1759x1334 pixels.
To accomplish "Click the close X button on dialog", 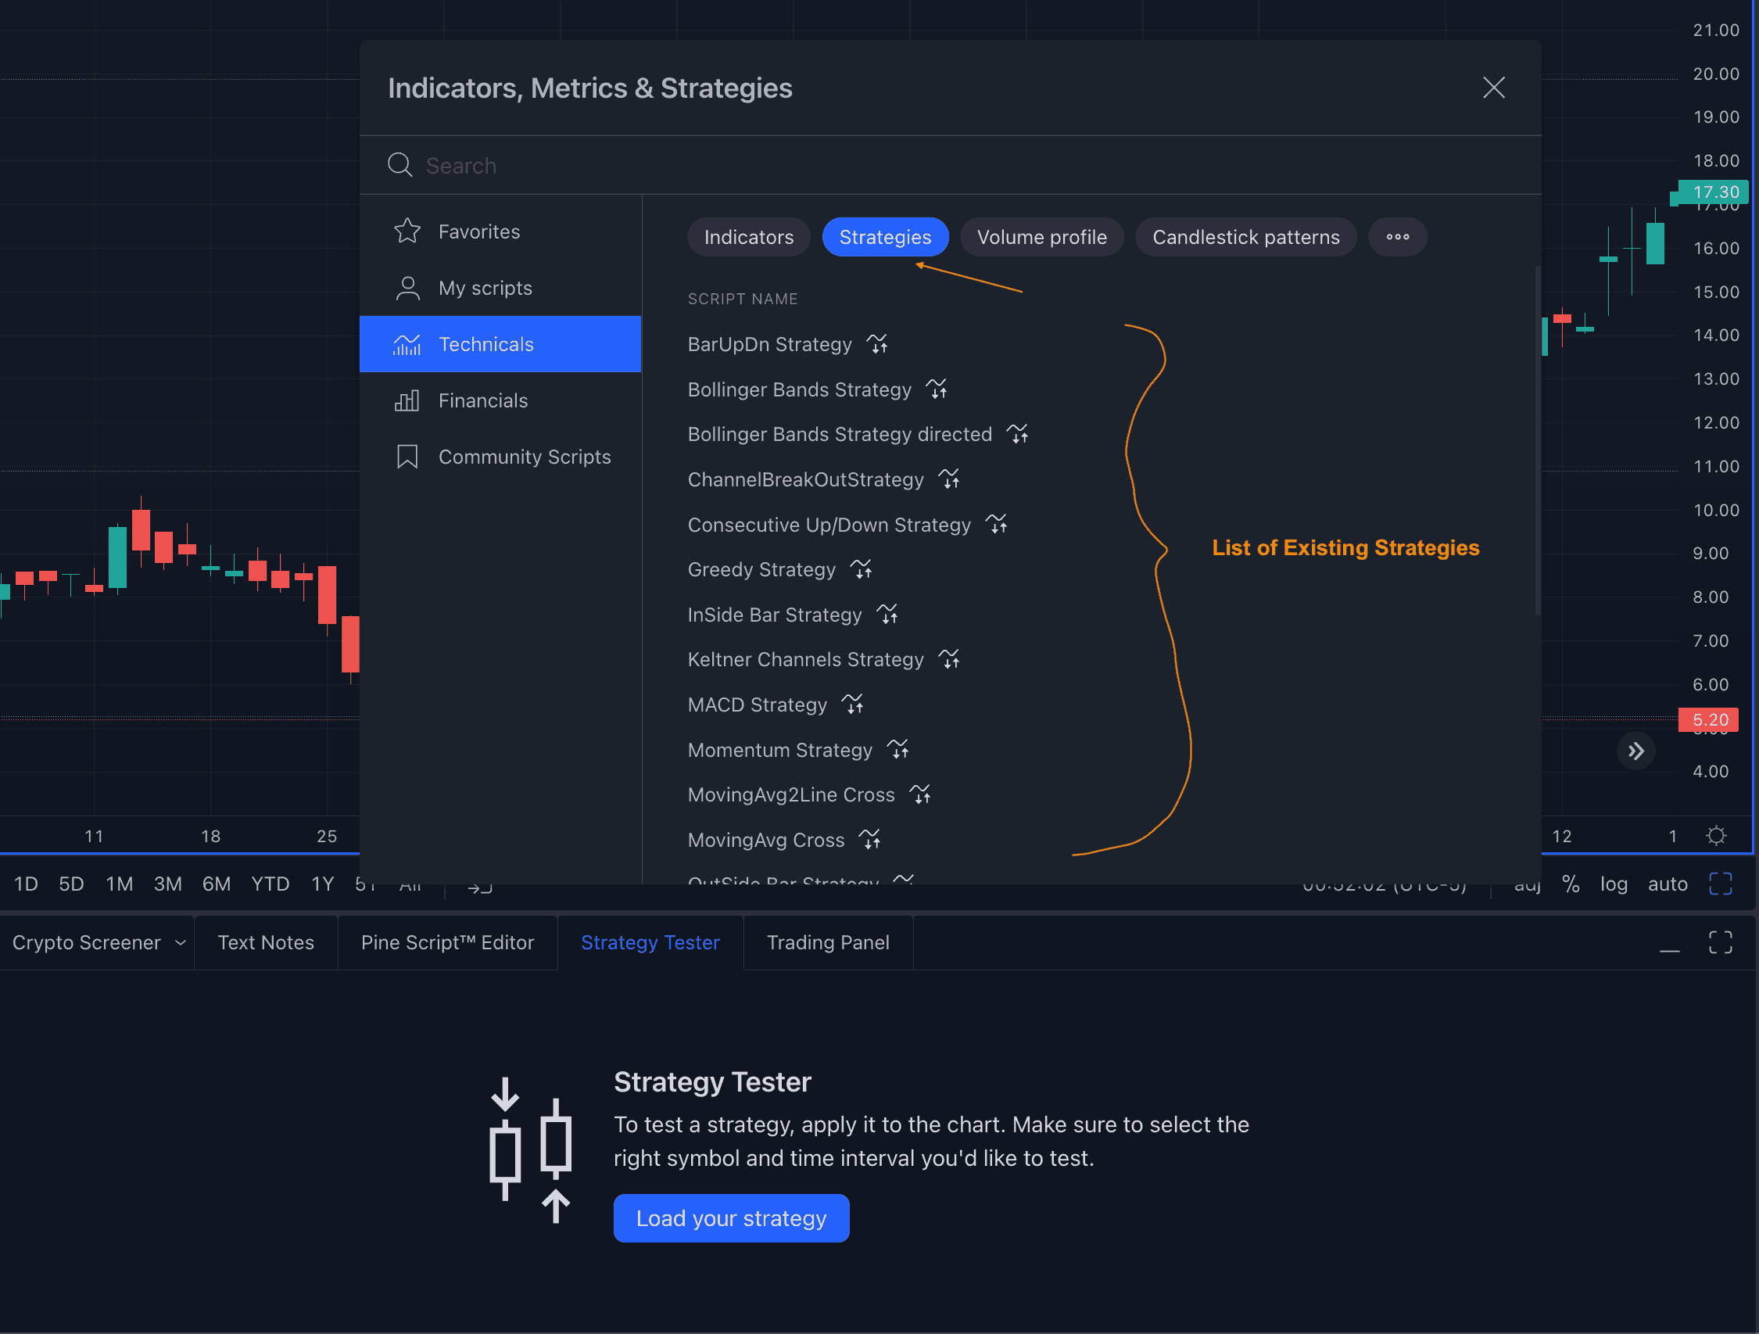I will 1494,87.
